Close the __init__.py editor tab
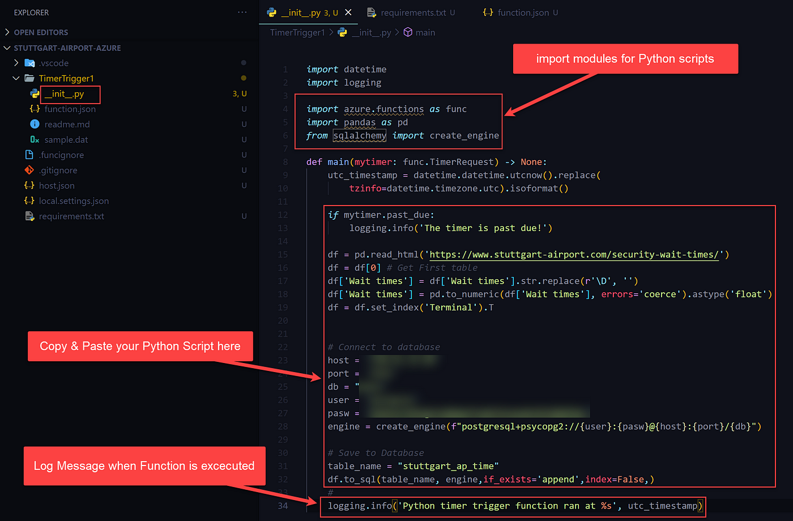This screenshot has width=793, height=521. pyautogui.click(x=348, y=12)
